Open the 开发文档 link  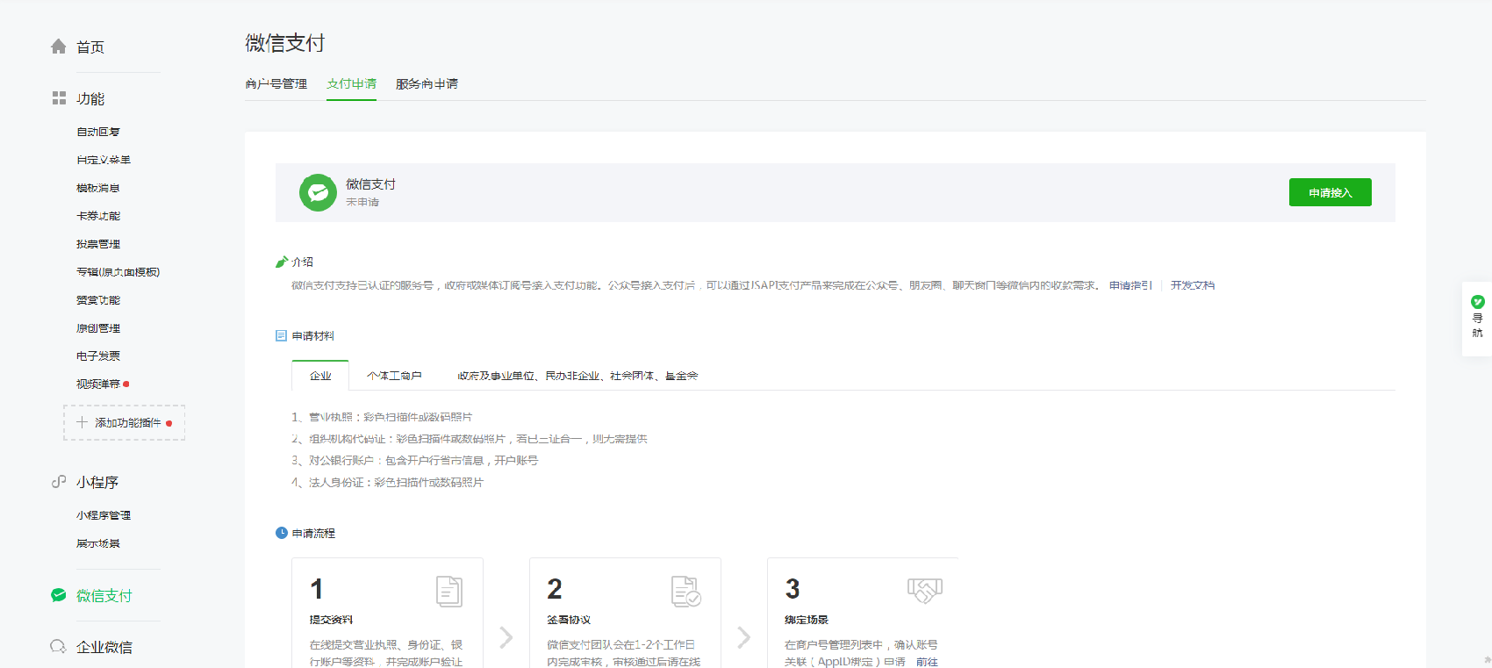click(x=1193, y=285)
